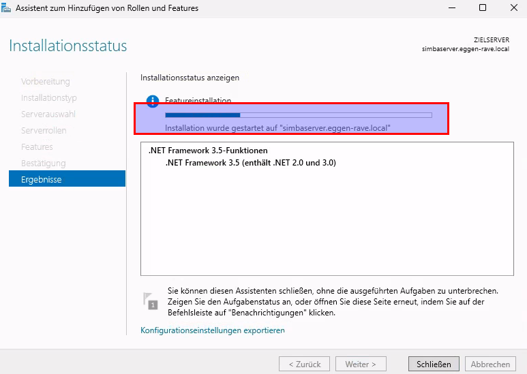Screen dimensions: 527x374
Task: Jump to the Bestätigung step
Action: 44,163
